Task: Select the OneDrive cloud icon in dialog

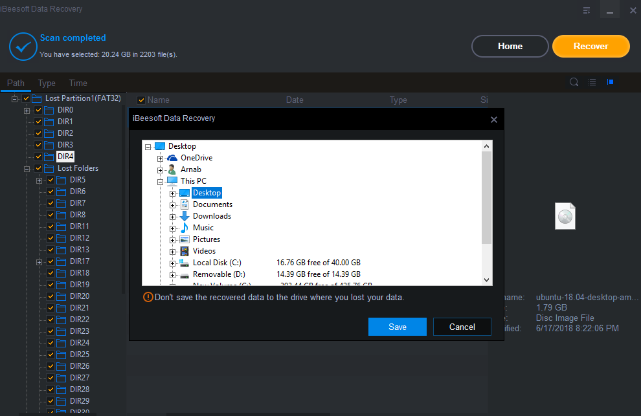Action: point(172,158)
